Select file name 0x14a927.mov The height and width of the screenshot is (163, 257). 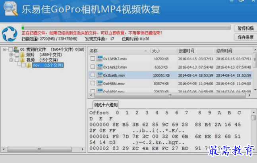(115, 67)
